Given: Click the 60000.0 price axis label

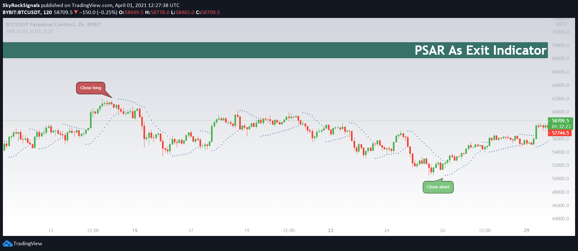Looking at the screenshot, I should click(x=560, y=112).
